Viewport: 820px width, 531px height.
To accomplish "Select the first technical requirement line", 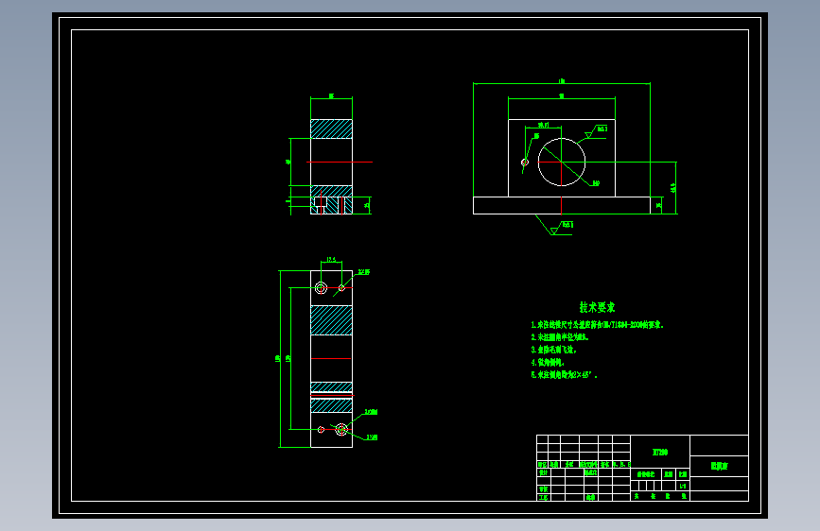I will pyautogui.click(x=597, y=325).
